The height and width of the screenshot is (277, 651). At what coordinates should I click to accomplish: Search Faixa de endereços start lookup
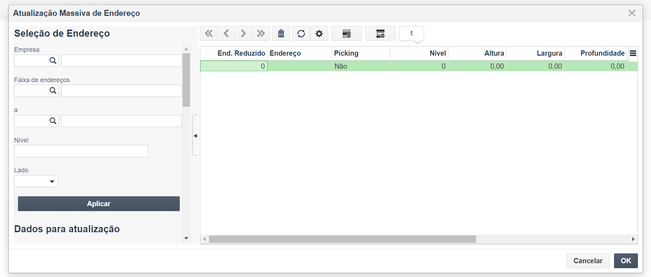point(53,91)
